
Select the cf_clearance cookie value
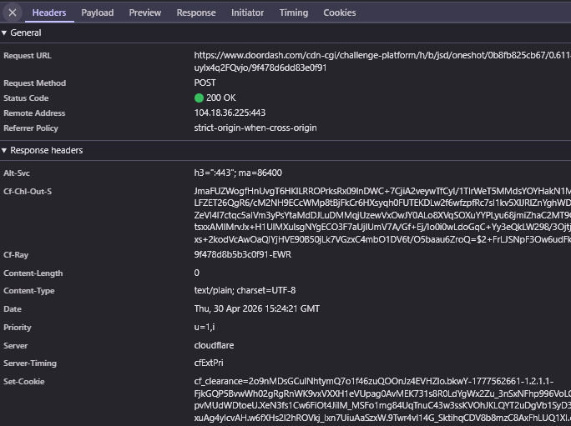(382, 399)
